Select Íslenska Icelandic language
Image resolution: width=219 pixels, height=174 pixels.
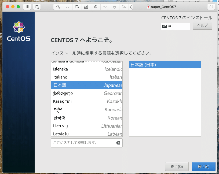tap(87, 69)
